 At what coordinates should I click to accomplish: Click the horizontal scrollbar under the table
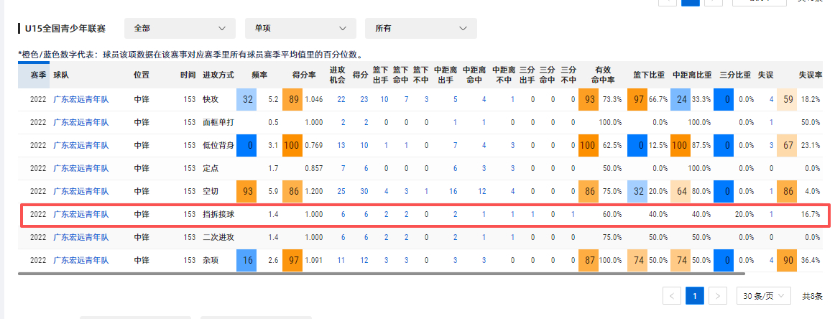click(x=382, y=274)
